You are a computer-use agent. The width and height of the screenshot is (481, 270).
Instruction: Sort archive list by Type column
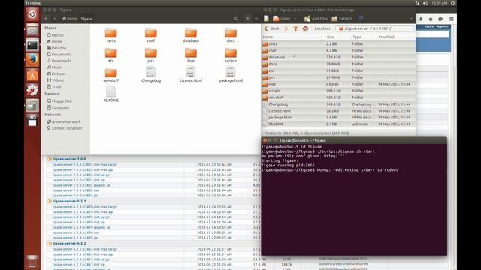point(363,37)
